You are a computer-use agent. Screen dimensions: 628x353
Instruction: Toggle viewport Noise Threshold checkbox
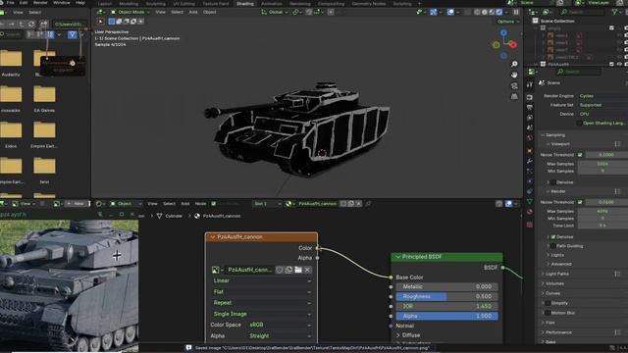580,155
